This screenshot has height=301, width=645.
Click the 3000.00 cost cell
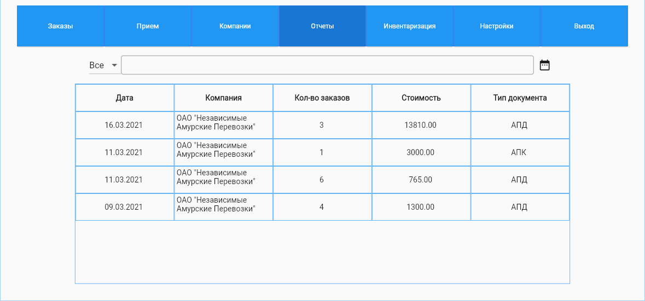click(421, 152)
